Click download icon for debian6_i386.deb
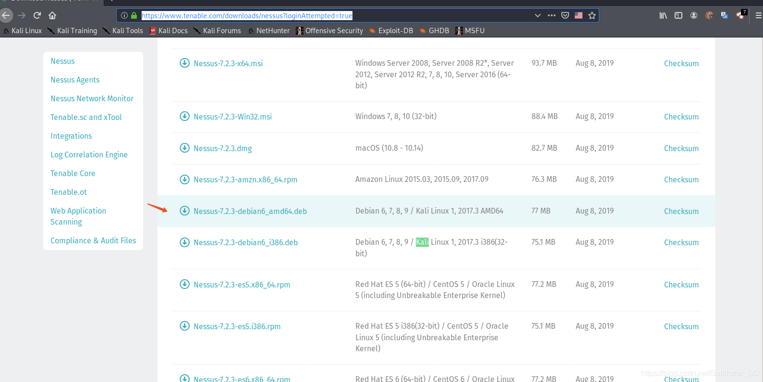The image size is (763, 382). [x=184, y=242]
